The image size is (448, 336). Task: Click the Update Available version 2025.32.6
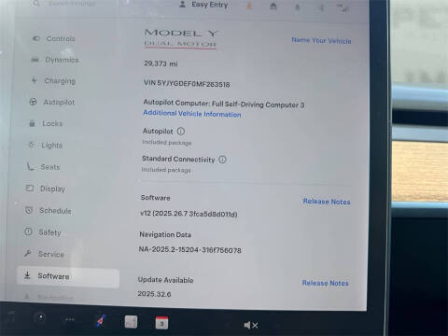click(x=154, y=294)
